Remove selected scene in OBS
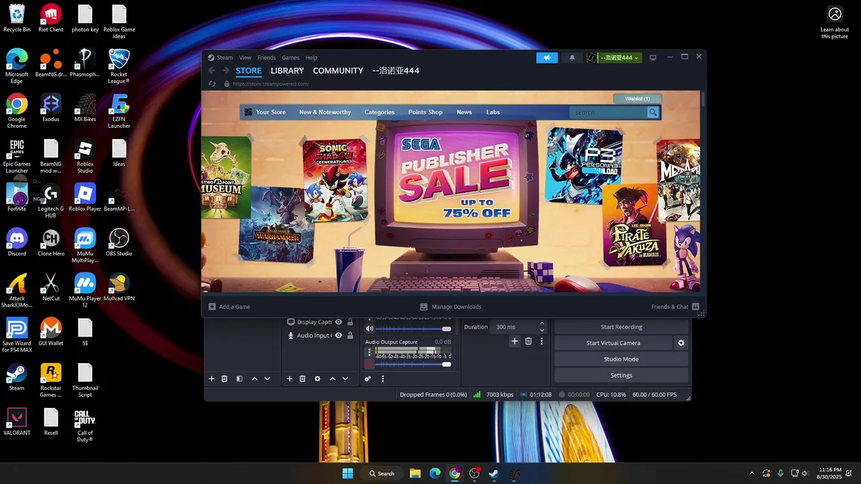 [x=225, y=379]
